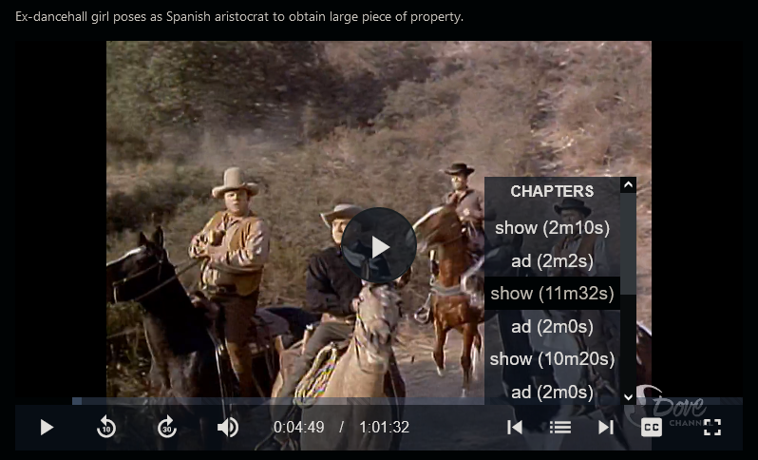This screenshot has width=758, height=460.
Task: Rewind 10 seconds with the replay icon
Action: [106, 427]
